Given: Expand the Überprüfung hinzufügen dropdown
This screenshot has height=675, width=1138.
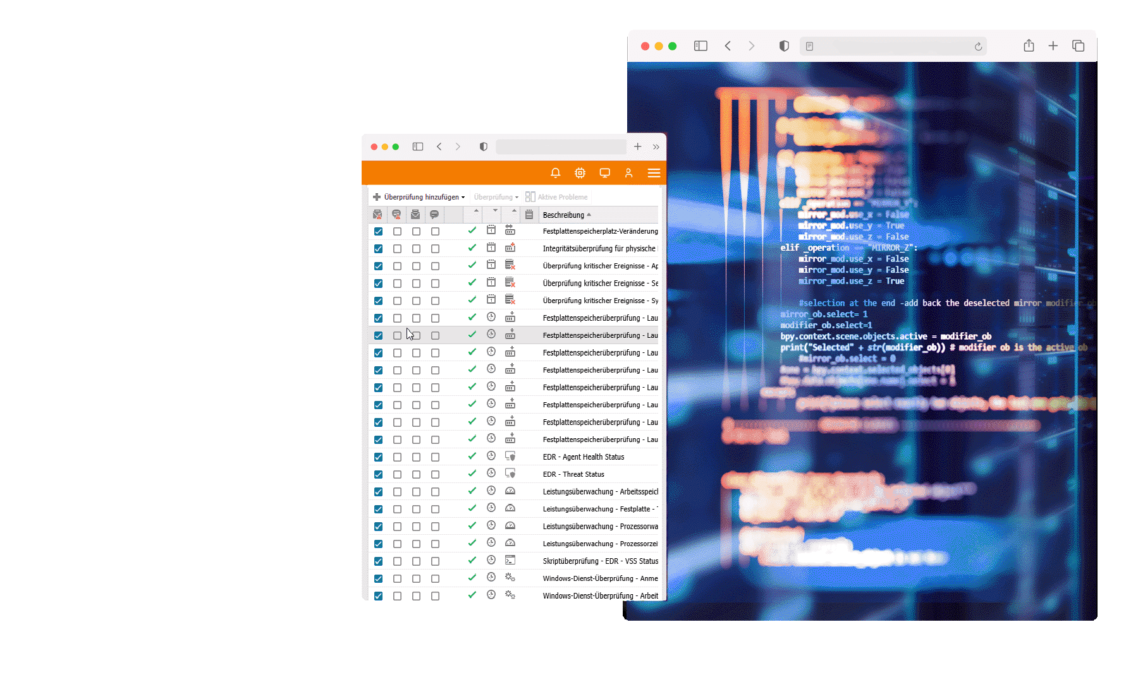Looking at the screenshot, I should 419,197.
